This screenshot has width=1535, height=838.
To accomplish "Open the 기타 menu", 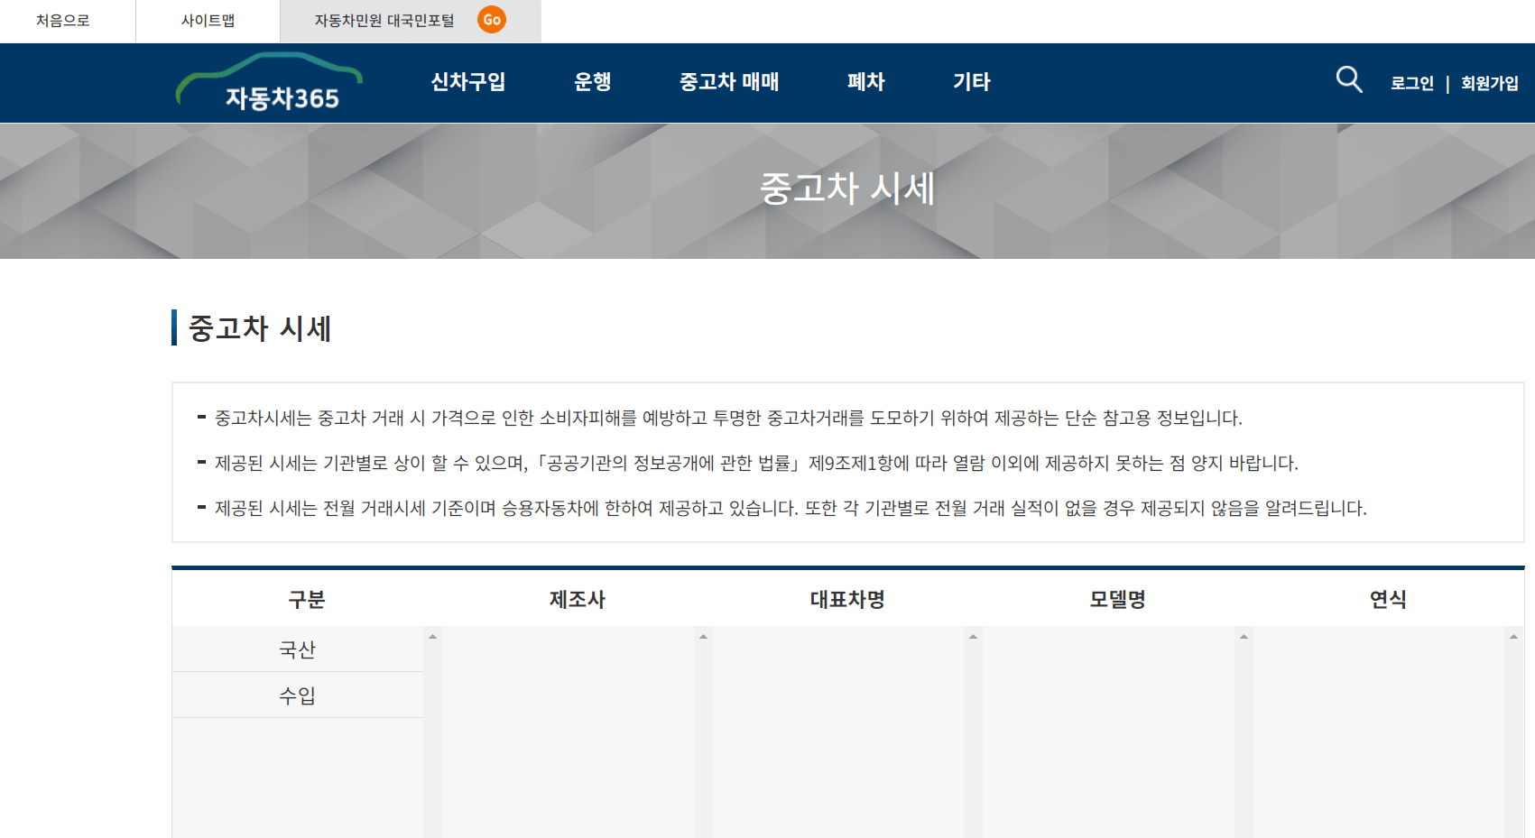I will coord(971,82).
